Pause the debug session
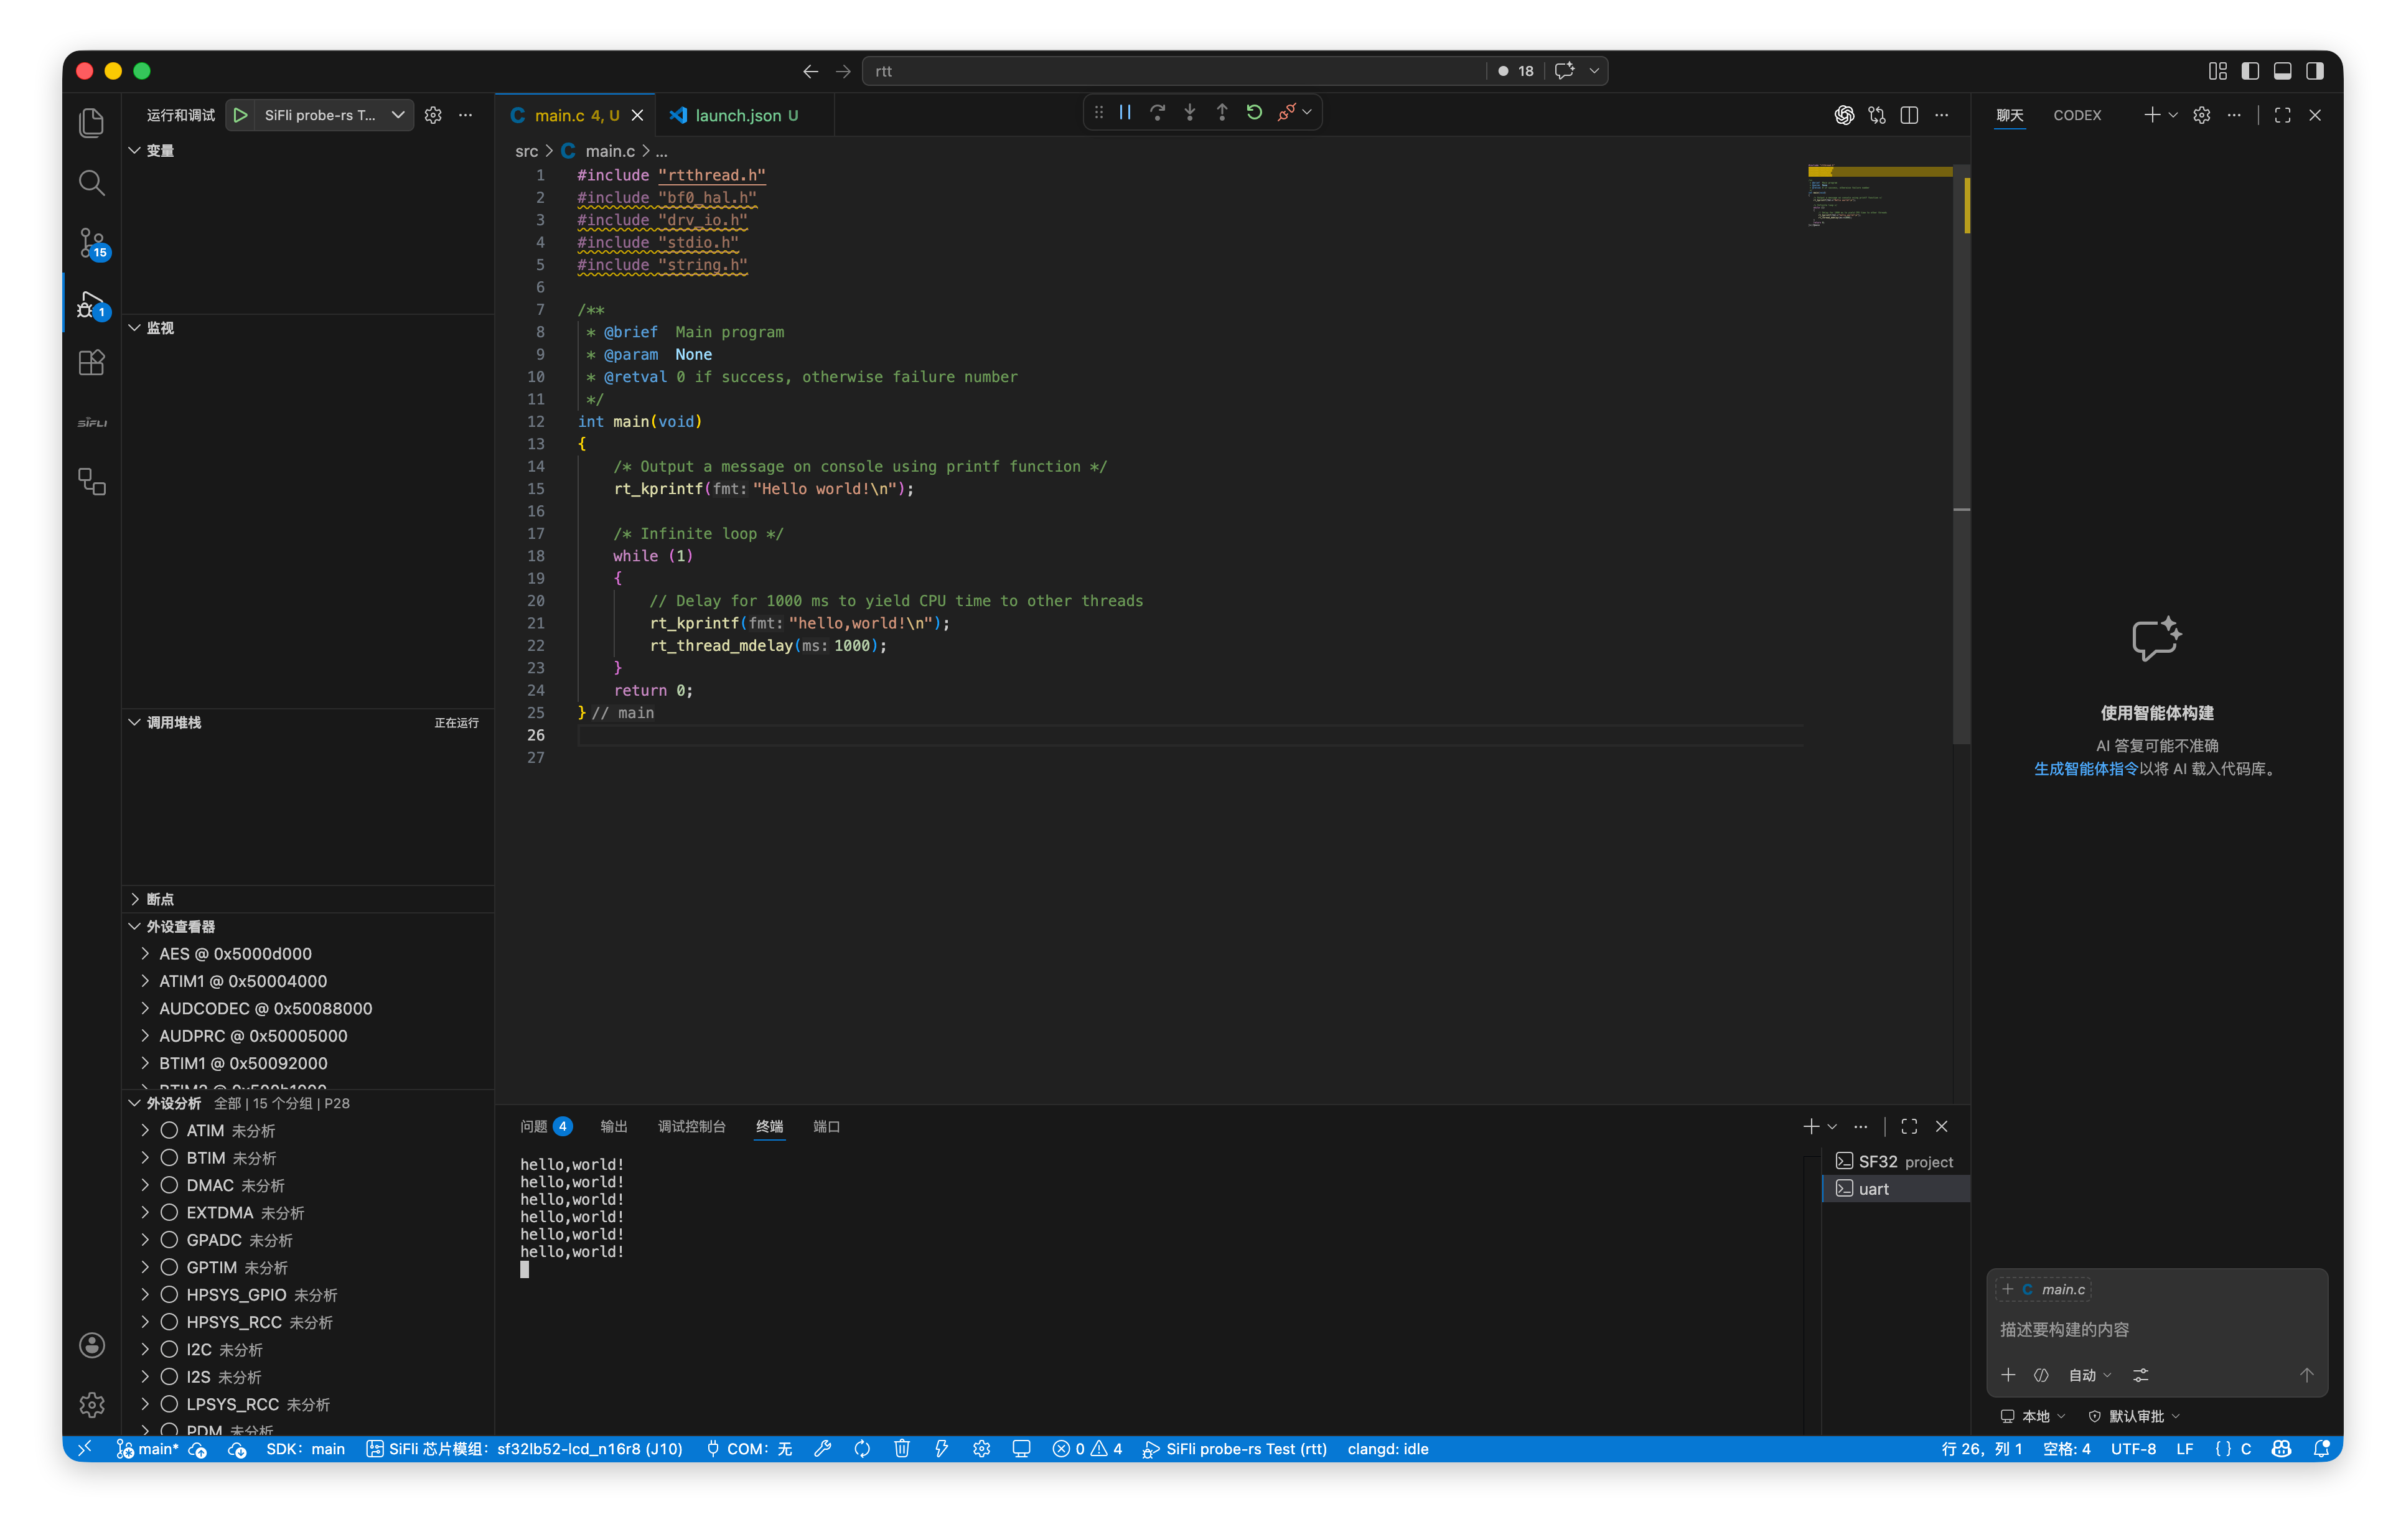Image resolution: width=2406 pixels, height=1537 pixels. coord(1125,113)
